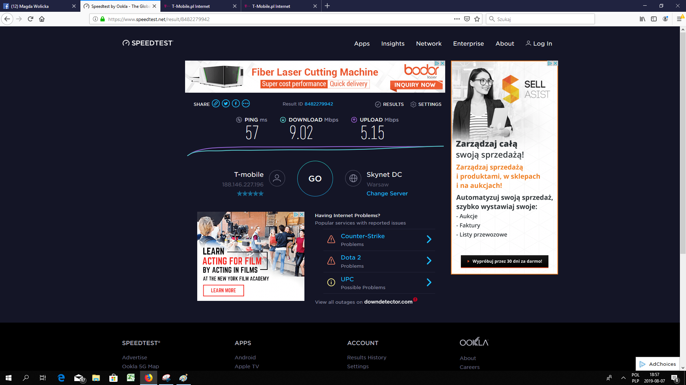Expand UPC possible problems chevron
This screenshot has width=686, height=385.
(429, 282)
